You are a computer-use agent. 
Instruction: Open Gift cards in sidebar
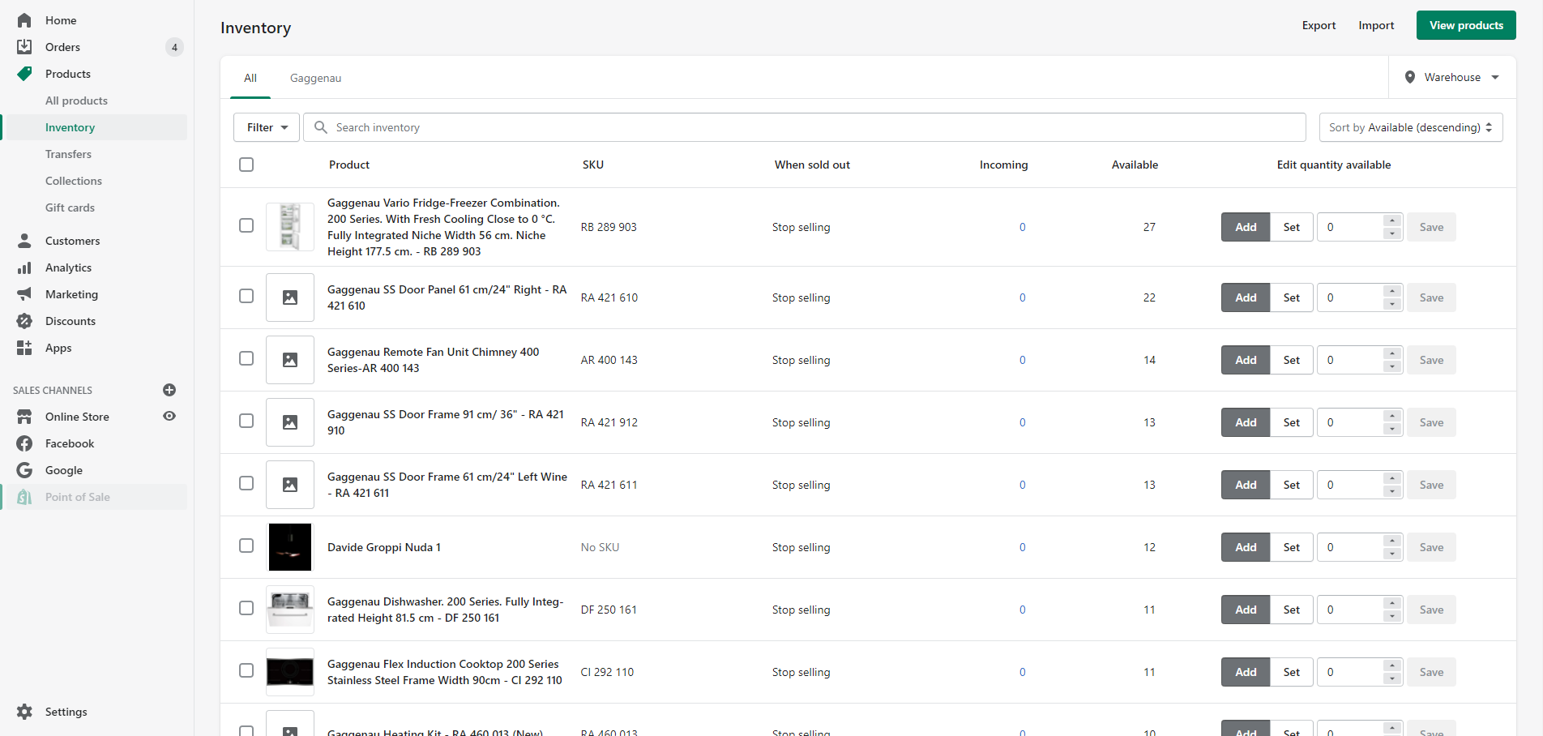click(x=70, y=208)
